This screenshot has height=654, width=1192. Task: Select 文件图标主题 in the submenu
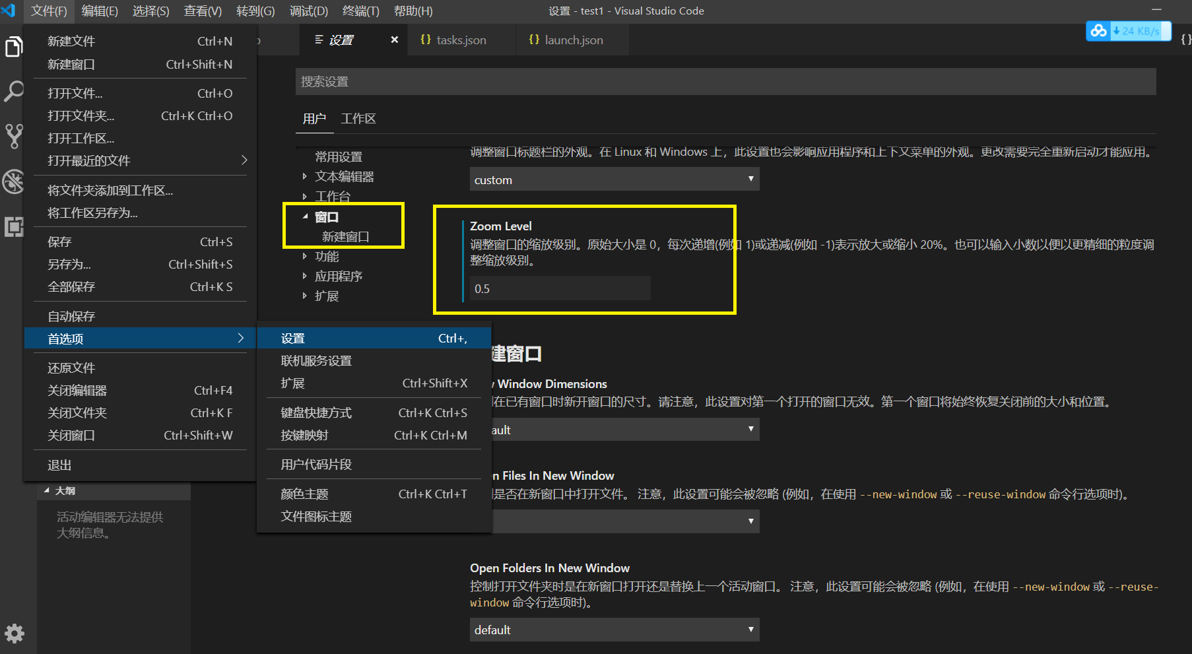pos(374,516)
